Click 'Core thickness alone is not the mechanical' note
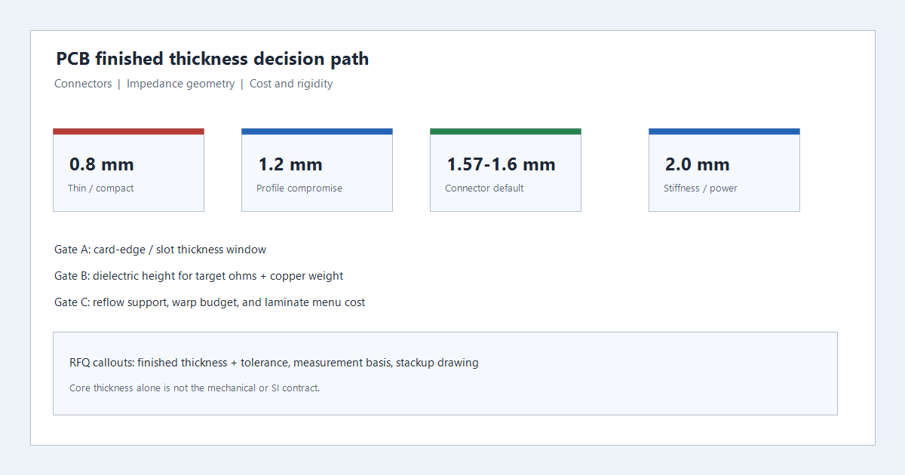The width and height of the screenshot is (905, 475). click(x=195, y=388)
